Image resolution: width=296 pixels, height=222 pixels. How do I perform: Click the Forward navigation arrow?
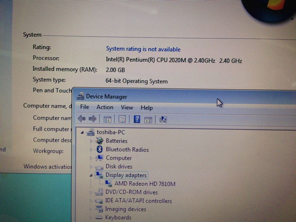[92, 118]
